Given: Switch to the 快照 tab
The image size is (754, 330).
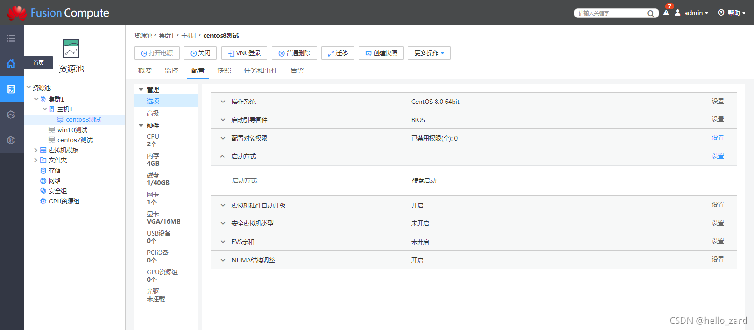Looking at the screenshot, I should [224, 70].
